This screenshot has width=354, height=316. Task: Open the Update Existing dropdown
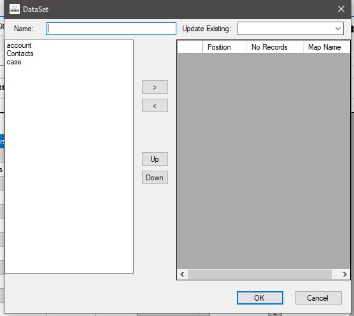(290, 29)
